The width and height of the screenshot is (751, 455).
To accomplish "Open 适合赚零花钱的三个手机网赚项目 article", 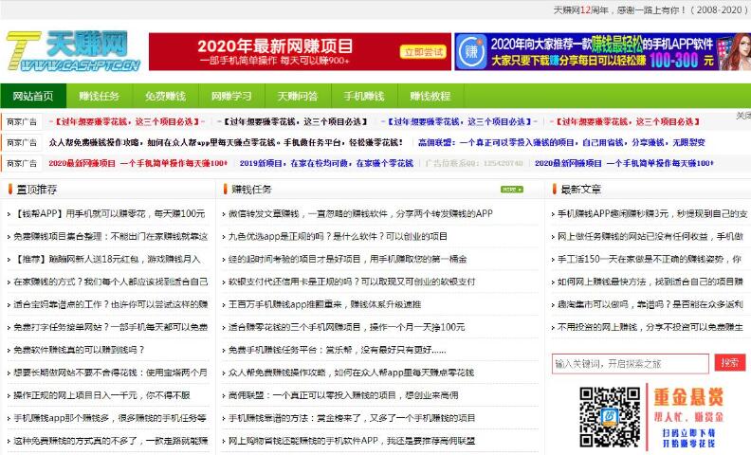I will coord(346,327).
